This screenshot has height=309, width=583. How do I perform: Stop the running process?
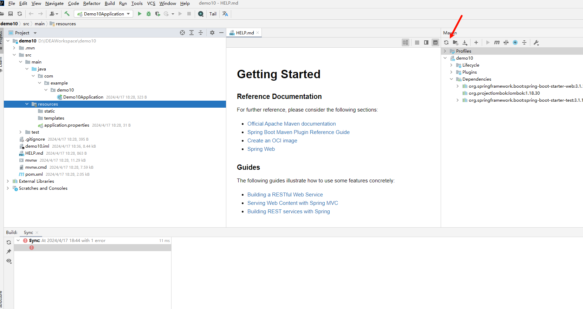[x=189, y=14]
